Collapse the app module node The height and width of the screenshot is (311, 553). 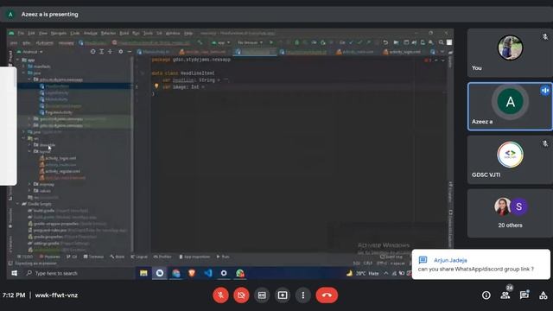18,60
